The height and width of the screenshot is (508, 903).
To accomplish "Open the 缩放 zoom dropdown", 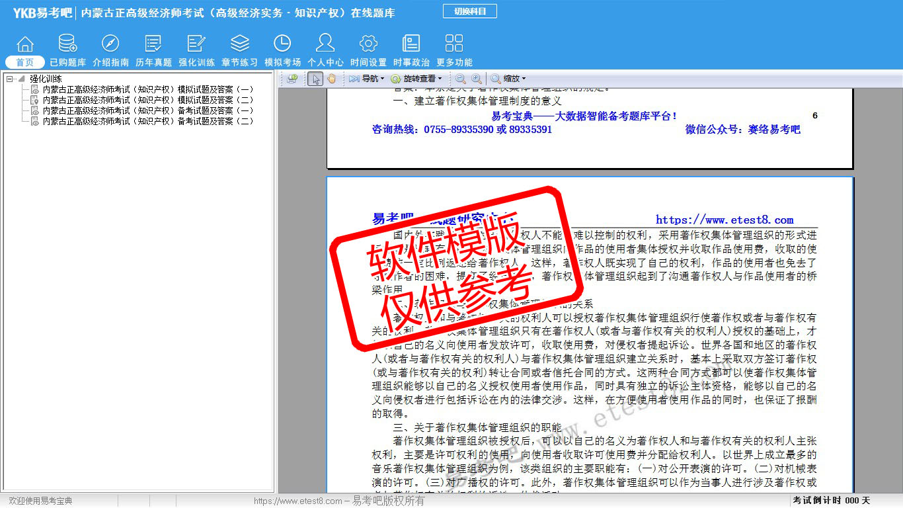I will 508,79.
